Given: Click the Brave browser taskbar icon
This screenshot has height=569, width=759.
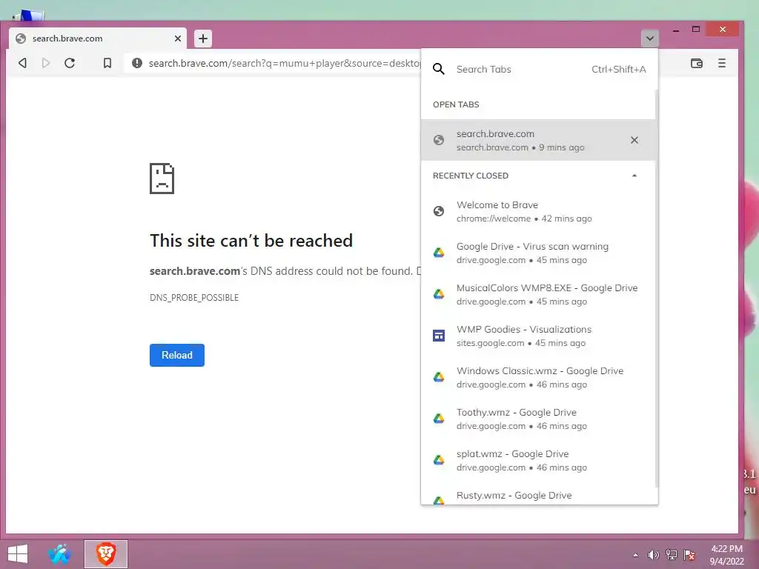Looking at the screenshot, I should pyautogui.click(x=106, y=554).
